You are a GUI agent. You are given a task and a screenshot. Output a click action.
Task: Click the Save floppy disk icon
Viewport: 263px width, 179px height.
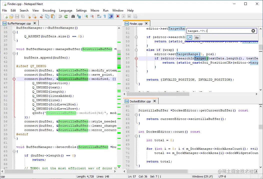(17, 16)
